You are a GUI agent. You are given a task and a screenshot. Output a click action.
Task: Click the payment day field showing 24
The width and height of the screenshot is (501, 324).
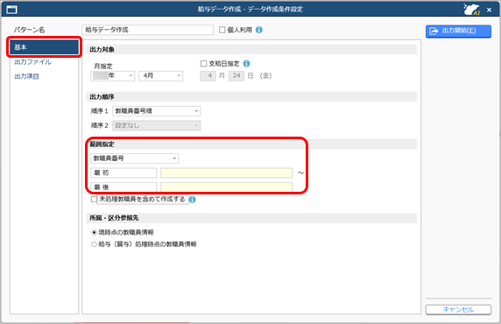click(x=236, y=75)
